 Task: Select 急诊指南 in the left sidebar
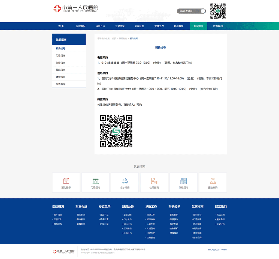pyautogui.click(x=60, y=63)
